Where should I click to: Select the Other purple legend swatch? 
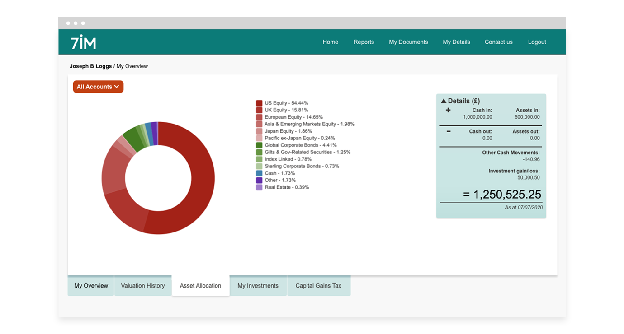point(259,180)
